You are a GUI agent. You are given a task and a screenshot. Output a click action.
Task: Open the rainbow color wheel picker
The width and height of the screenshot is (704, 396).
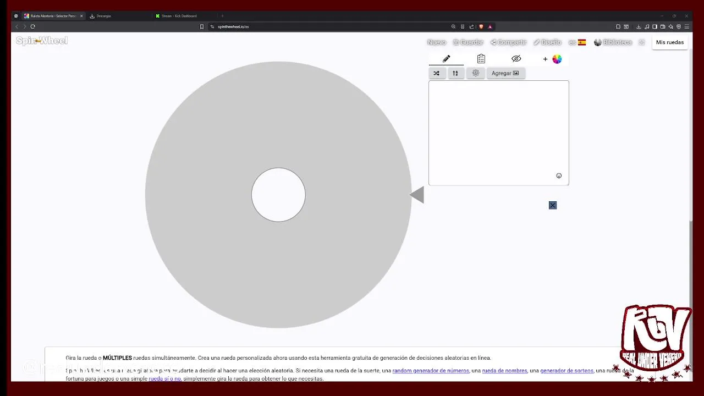click(557, 59)
